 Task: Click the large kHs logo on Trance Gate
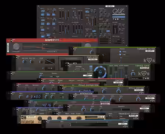(144, 74)
